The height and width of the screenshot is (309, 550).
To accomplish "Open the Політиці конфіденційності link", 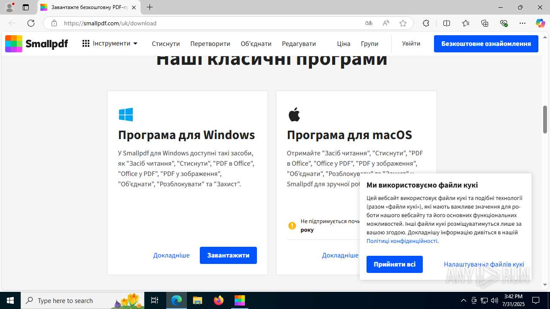I will coord(402,241).
